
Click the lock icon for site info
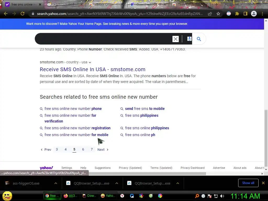click(33, 14)
